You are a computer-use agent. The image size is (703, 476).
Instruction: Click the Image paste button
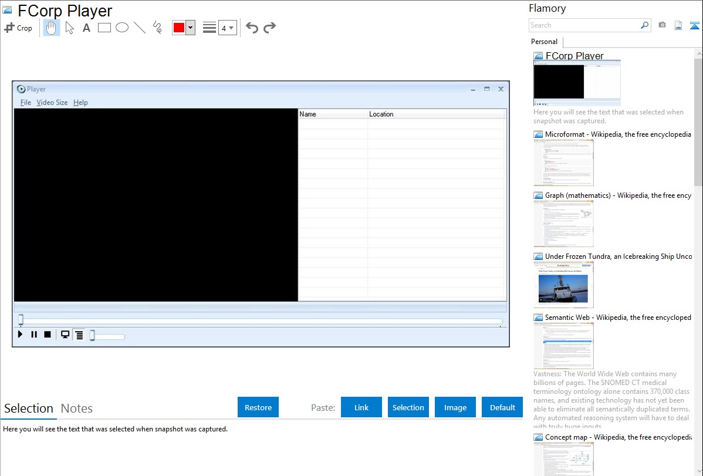click(455, 407)
